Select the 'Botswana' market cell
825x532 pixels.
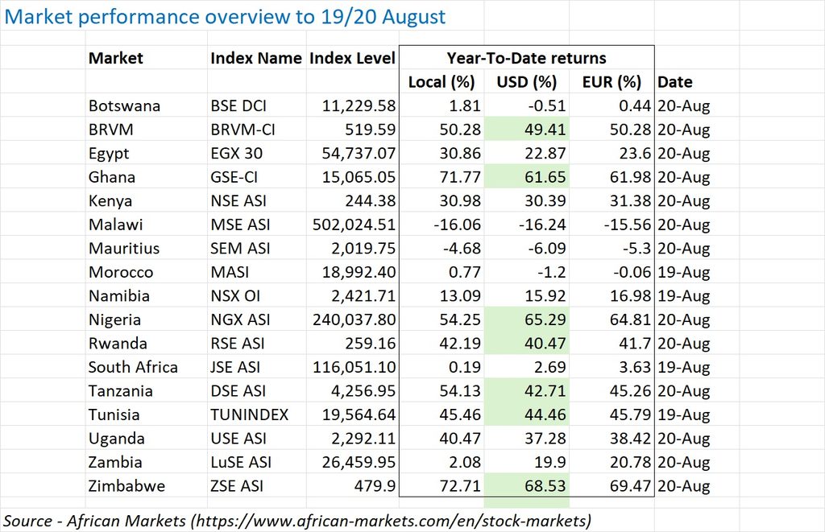point(147,105)
